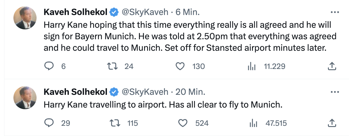Image resolution: width=349 pixels, height=136 pixels.
Task: Share the second tweet via upload icon
Action: pyautogui.click(x=332, y=123)
